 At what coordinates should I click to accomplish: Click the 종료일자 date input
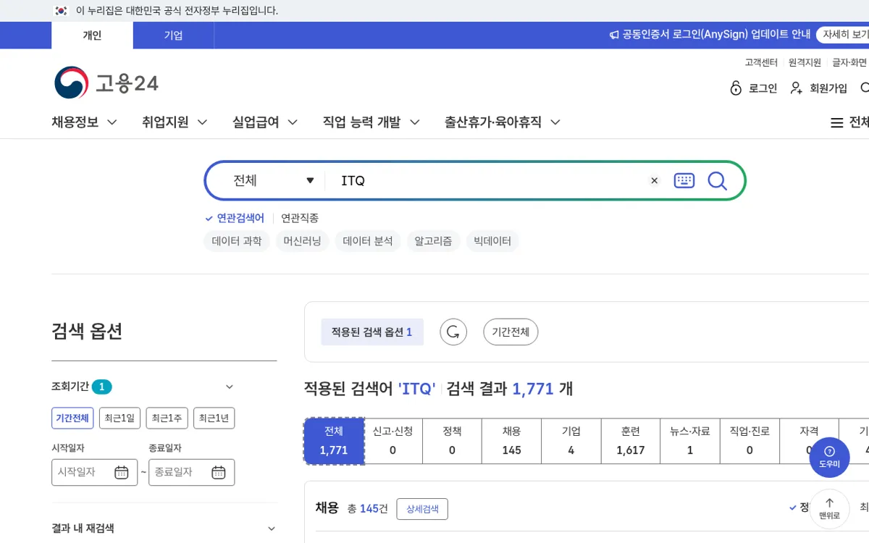click(191, 472)
